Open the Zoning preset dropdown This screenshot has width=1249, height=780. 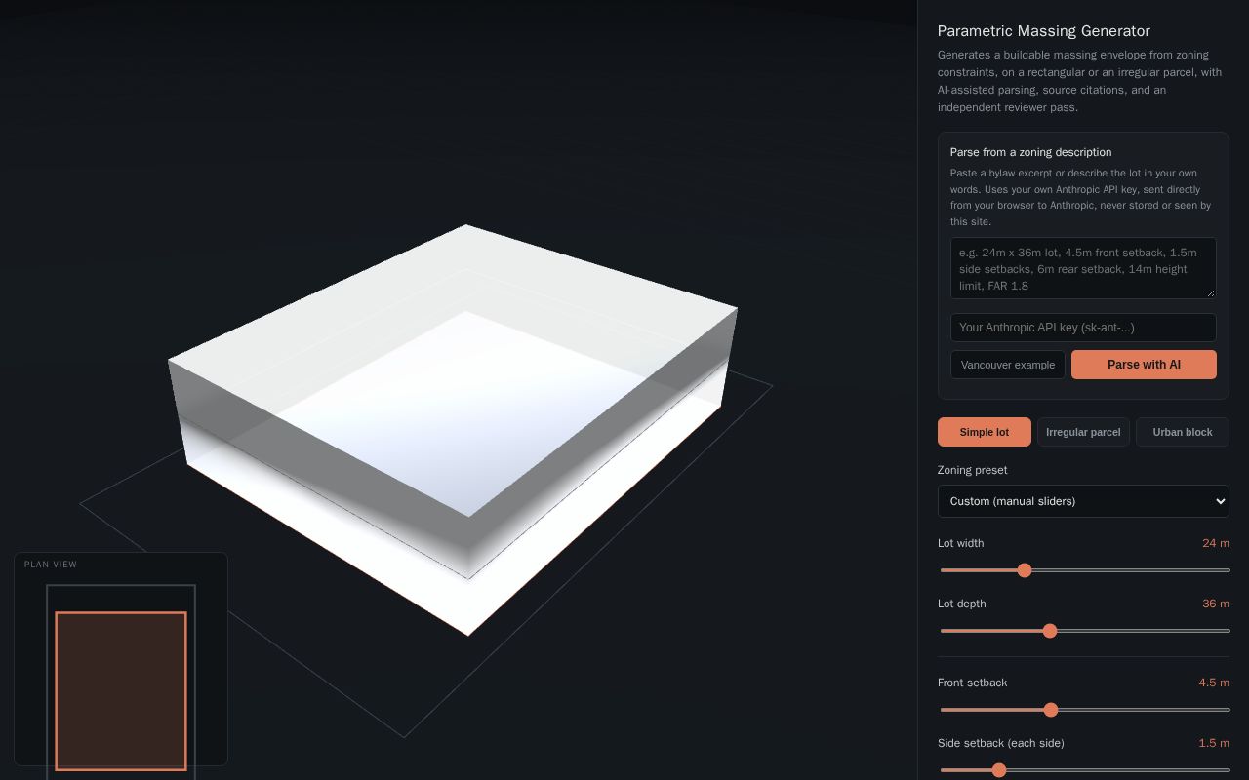1083,501
